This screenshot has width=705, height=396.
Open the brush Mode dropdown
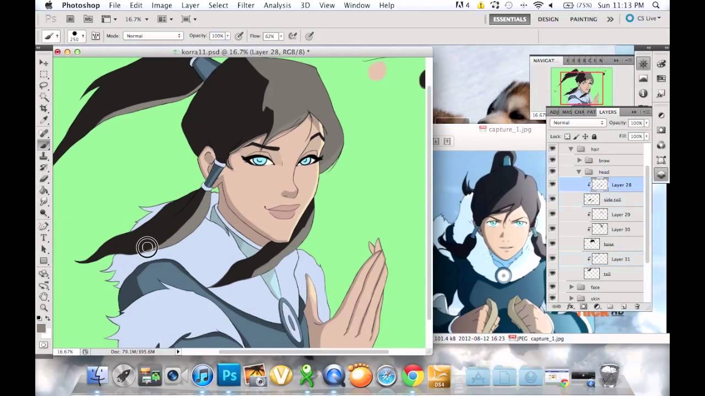click(153, 36)
